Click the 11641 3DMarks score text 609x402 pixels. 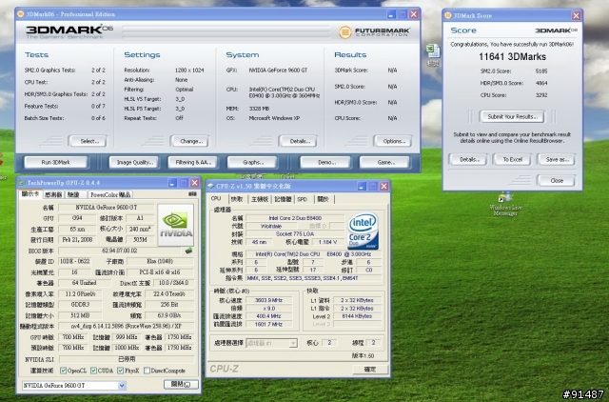point(512,57)
